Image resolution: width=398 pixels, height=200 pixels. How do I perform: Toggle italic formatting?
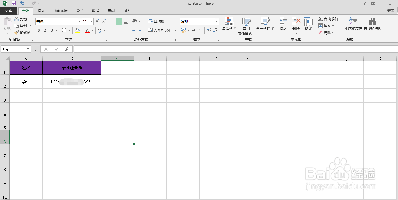tap(45, 30)
